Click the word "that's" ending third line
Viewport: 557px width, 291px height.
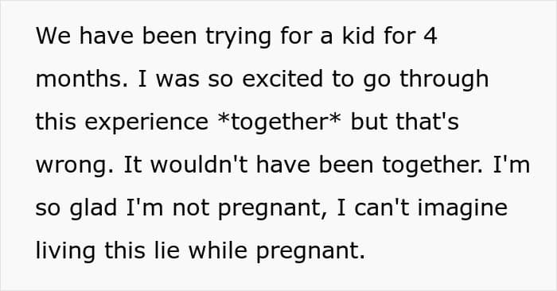[427, 122]
